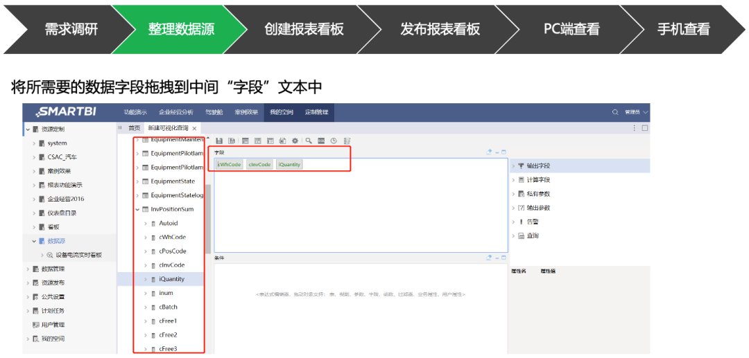This screenshot has height=358, width=749.
Task: Select the iQuantity chip in the 字段 box
Action: click(289, 165)
